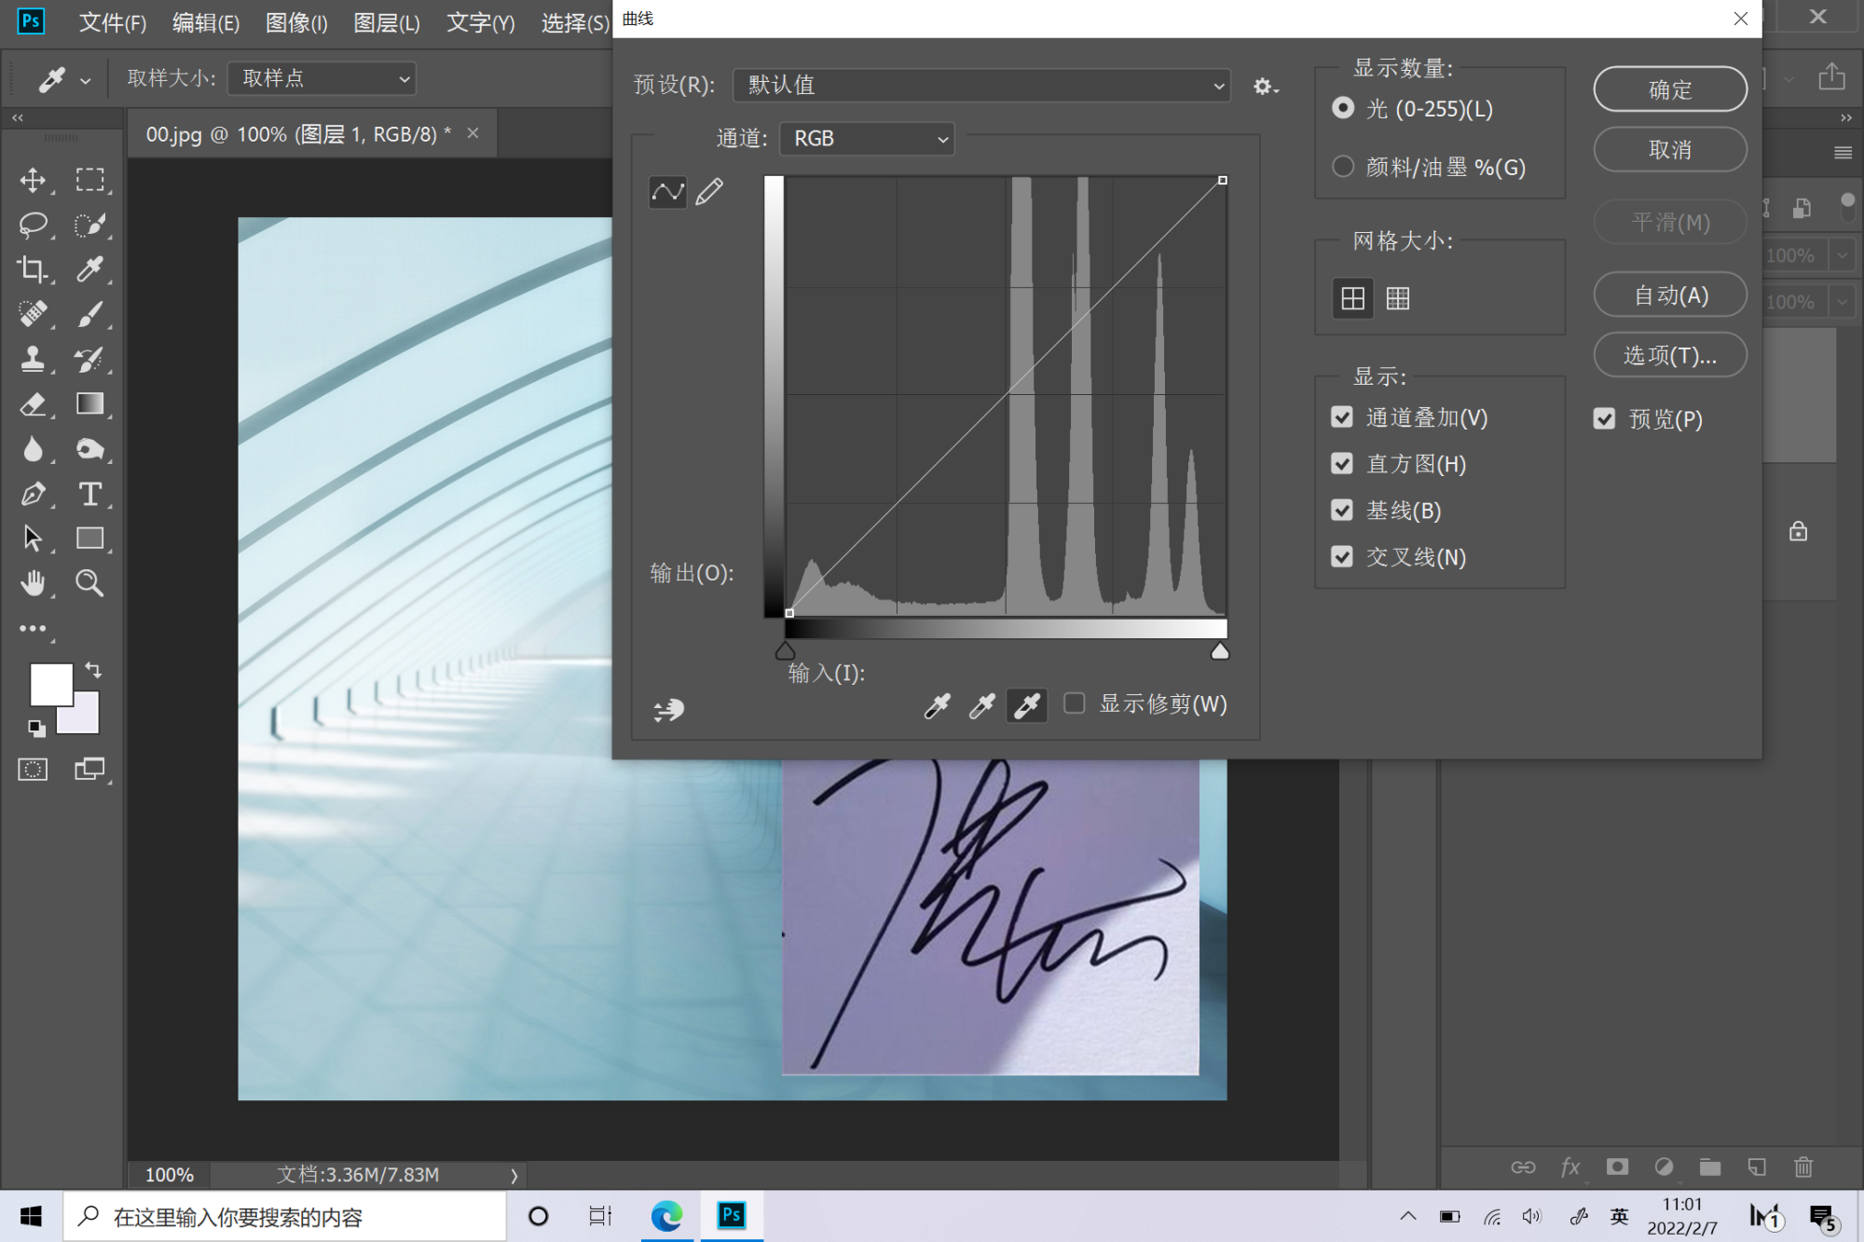Toggle Quick Mask mode icon

click(x=34, y=769)
